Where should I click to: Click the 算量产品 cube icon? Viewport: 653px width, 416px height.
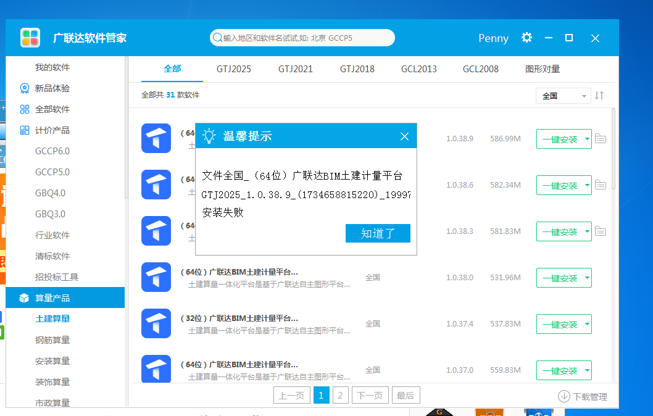point(24,297)
